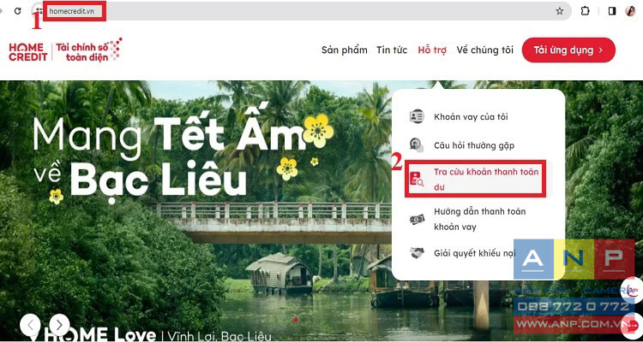The width and height of the screenshot is (643, 342).
Task: Show the next banner slide
Action: tap(59, 325)
